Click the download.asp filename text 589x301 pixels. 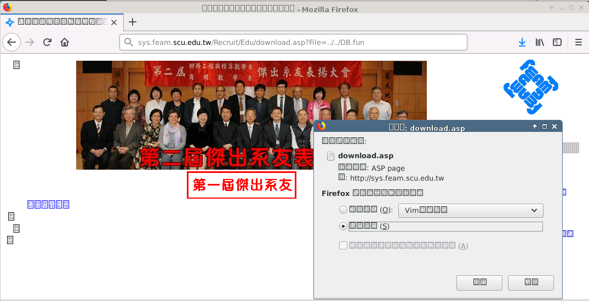pos(365,155)
